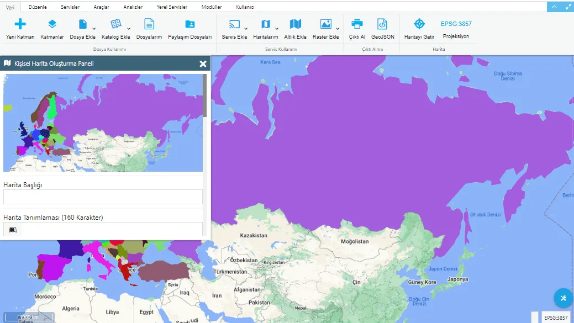Expand the Raster Ekle dropdown arrow
This screenshot has width=574, height=323.
click(338, 29)
